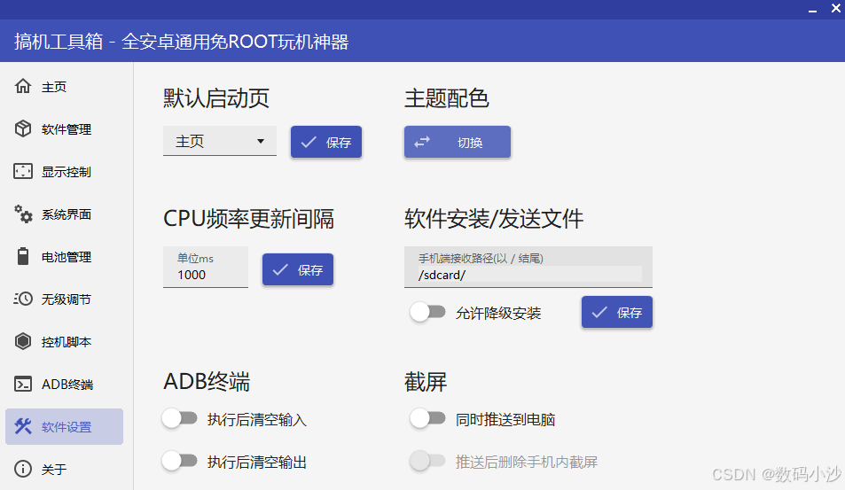Click the hexagon icon for 控机脚本
The width and height of the screenshot is (845, 490).
click(23, 341)
